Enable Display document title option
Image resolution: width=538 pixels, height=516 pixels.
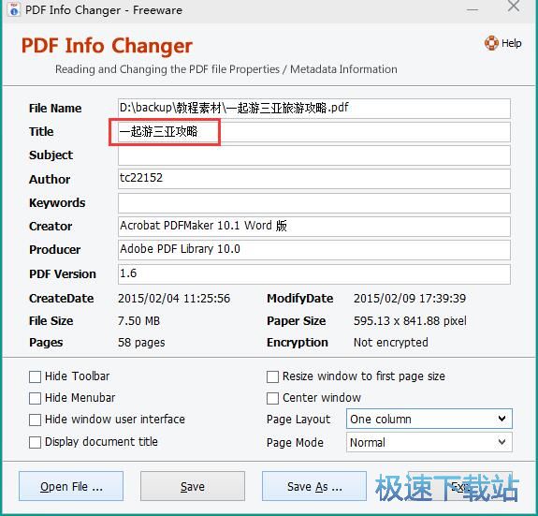[35, 442]
